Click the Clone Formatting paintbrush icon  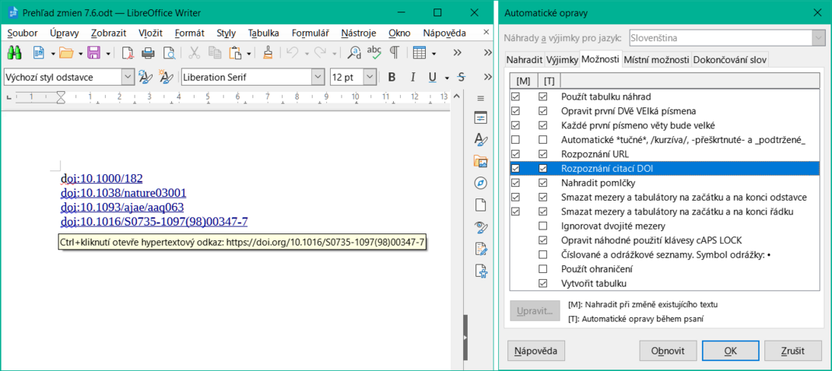pyautogui.click(x=267, y=53)
